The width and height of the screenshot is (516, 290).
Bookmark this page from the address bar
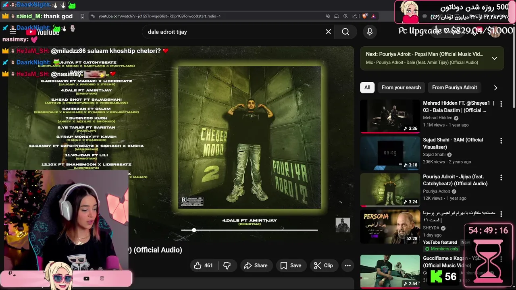click(x=82, y=16)
